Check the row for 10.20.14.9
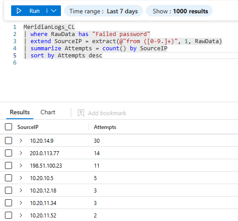 [x=8, y=141]
